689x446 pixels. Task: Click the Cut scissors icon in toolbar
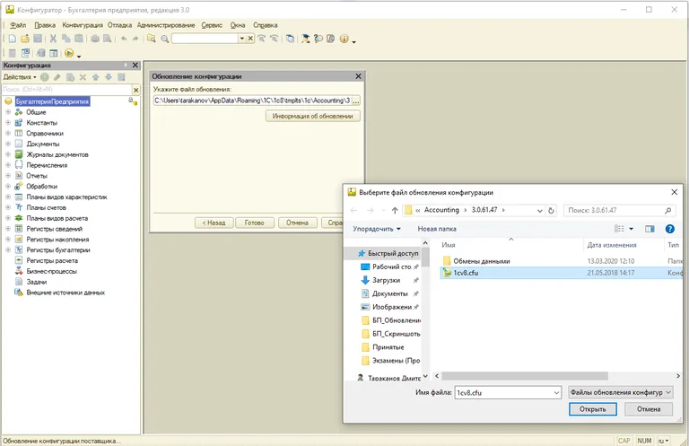53,39
